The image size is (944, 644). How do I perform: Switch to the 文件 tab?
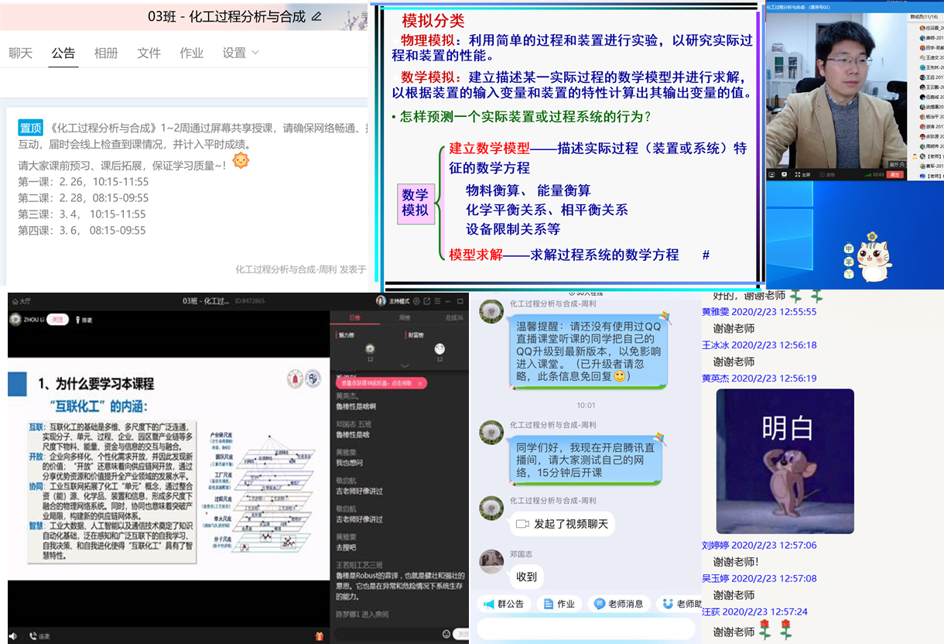pos(149,53)
